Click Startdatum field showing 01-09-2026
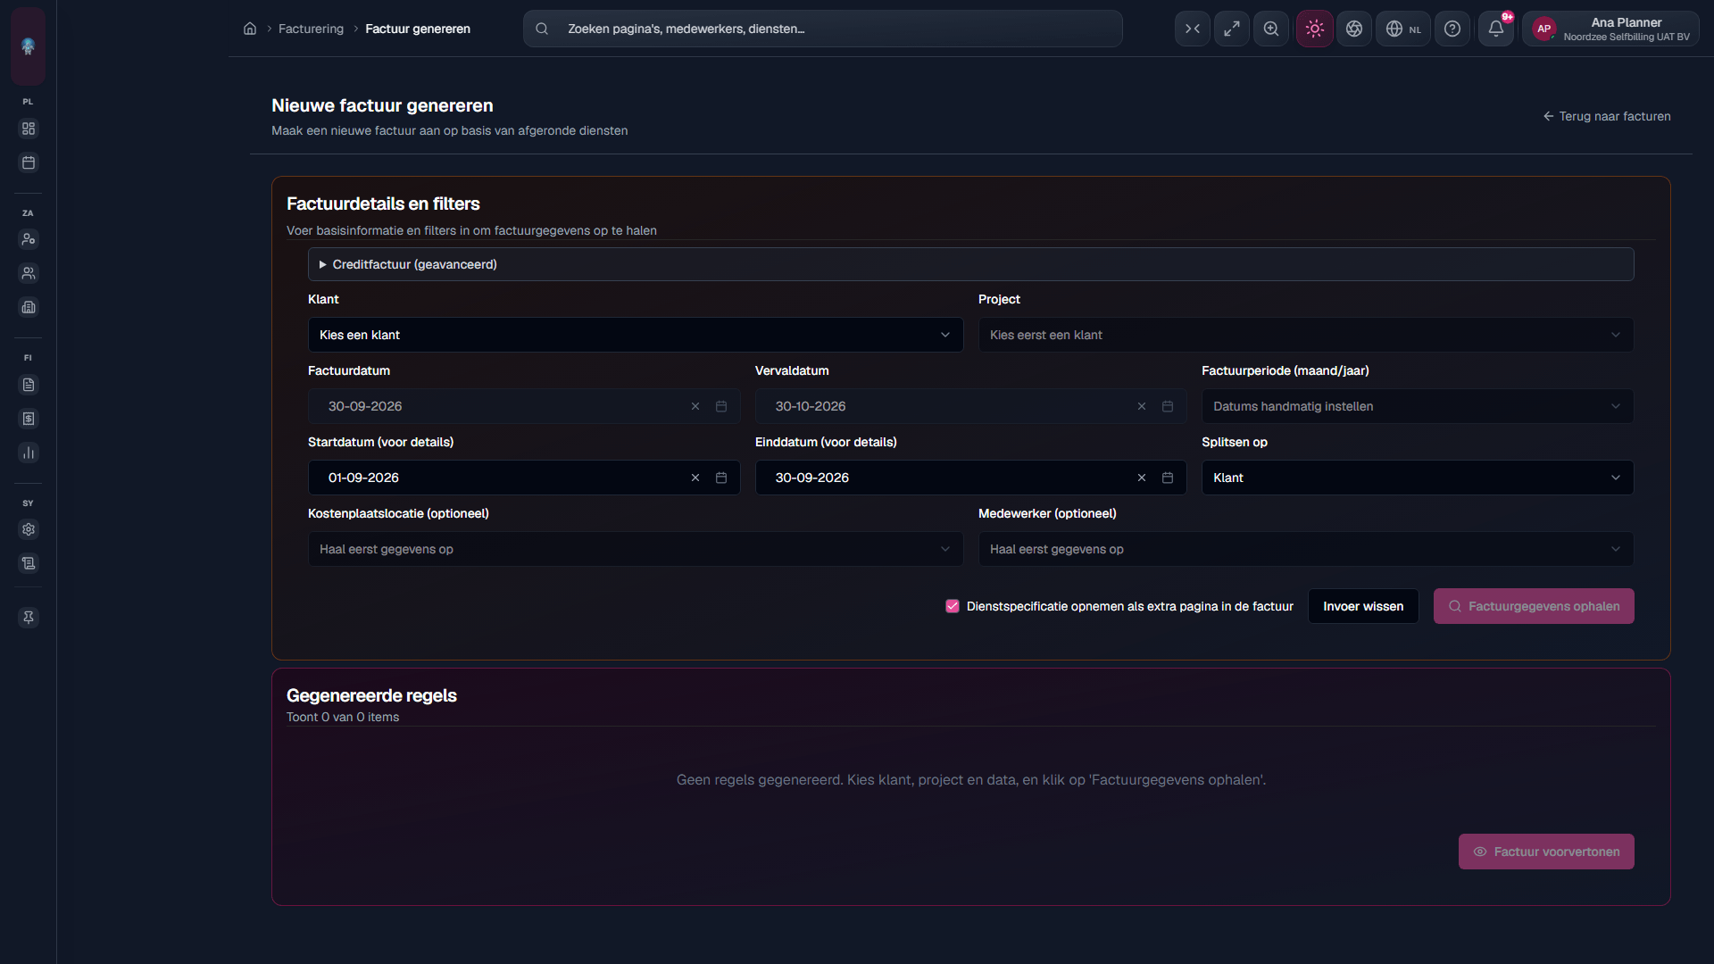The image size is (1714, 964). (524, 478)
